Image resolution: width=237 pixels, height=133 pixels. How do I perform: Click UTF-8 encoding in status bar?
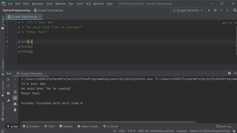(131, 131)
